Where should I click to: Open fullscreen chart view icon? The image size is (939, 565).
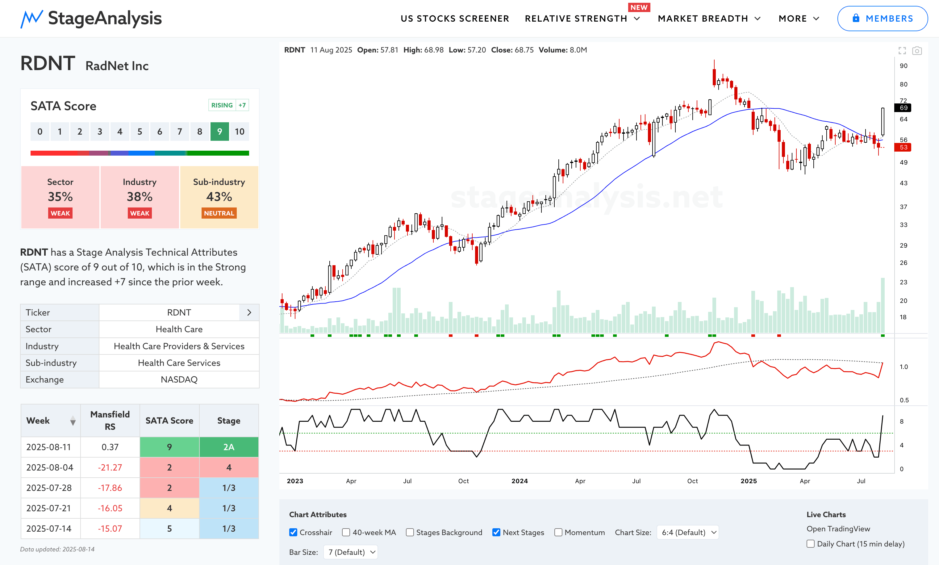pyautogui.click(x=902, y=51)
